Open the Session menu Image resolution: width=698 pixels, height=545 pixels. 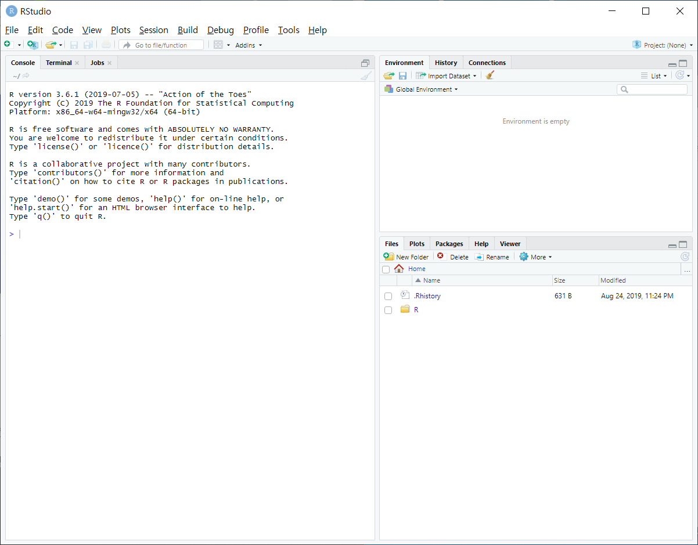pos(154,30)
